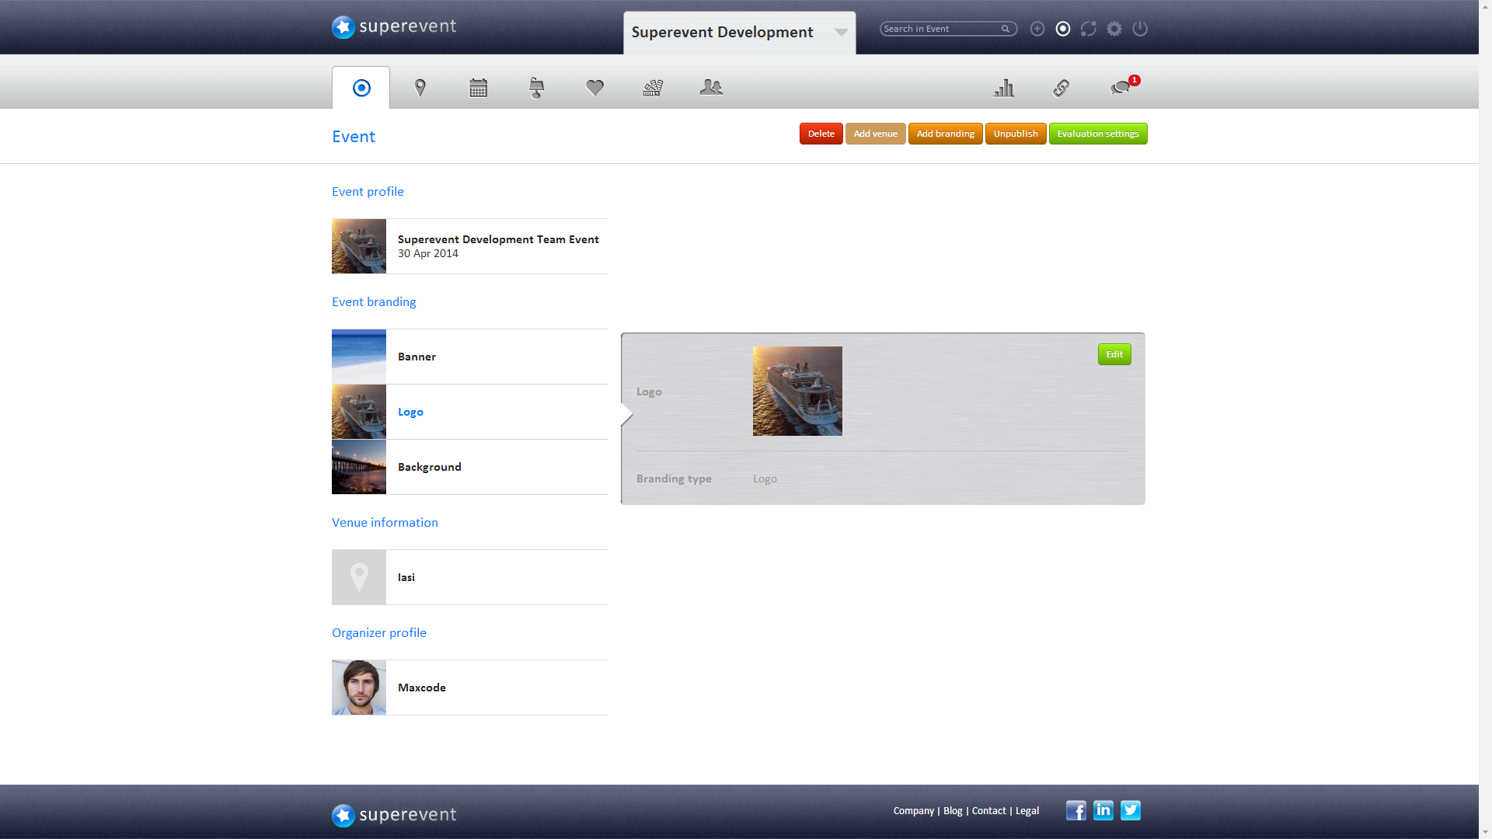
Task: Click the chain link icon
Action: 1061,88
